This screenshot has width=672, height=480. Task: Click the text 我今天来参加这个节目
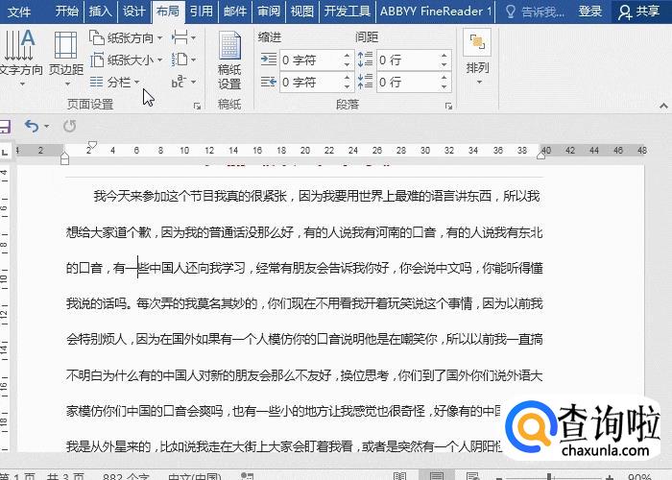(x=154, y=196)
